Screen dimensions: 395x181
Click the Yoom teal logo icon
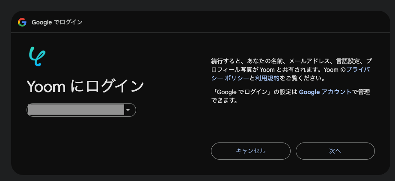click(x=37, y=57)
